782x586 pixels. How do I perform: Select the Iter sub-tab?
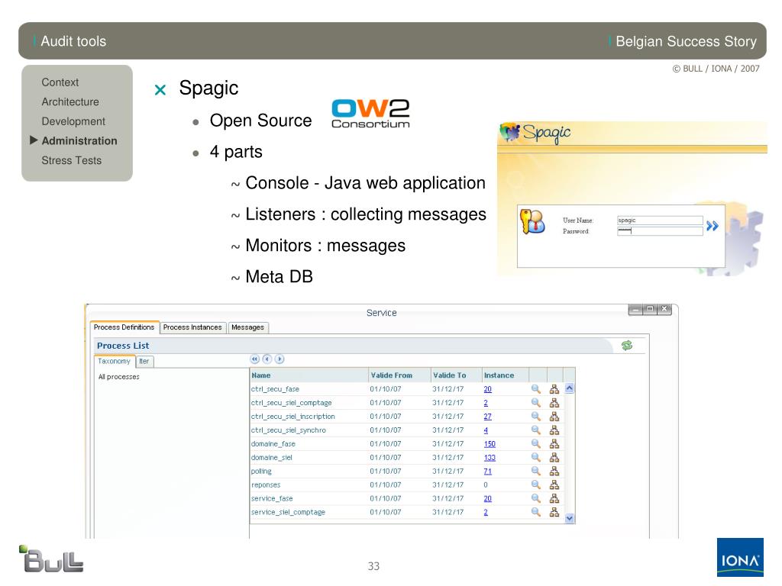point(144,361)
